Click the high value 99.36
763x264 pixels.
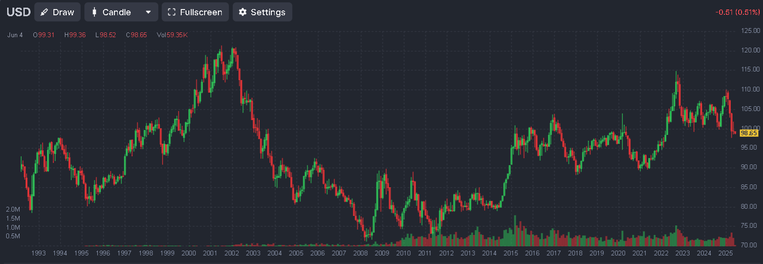click(x=77, y=35)
